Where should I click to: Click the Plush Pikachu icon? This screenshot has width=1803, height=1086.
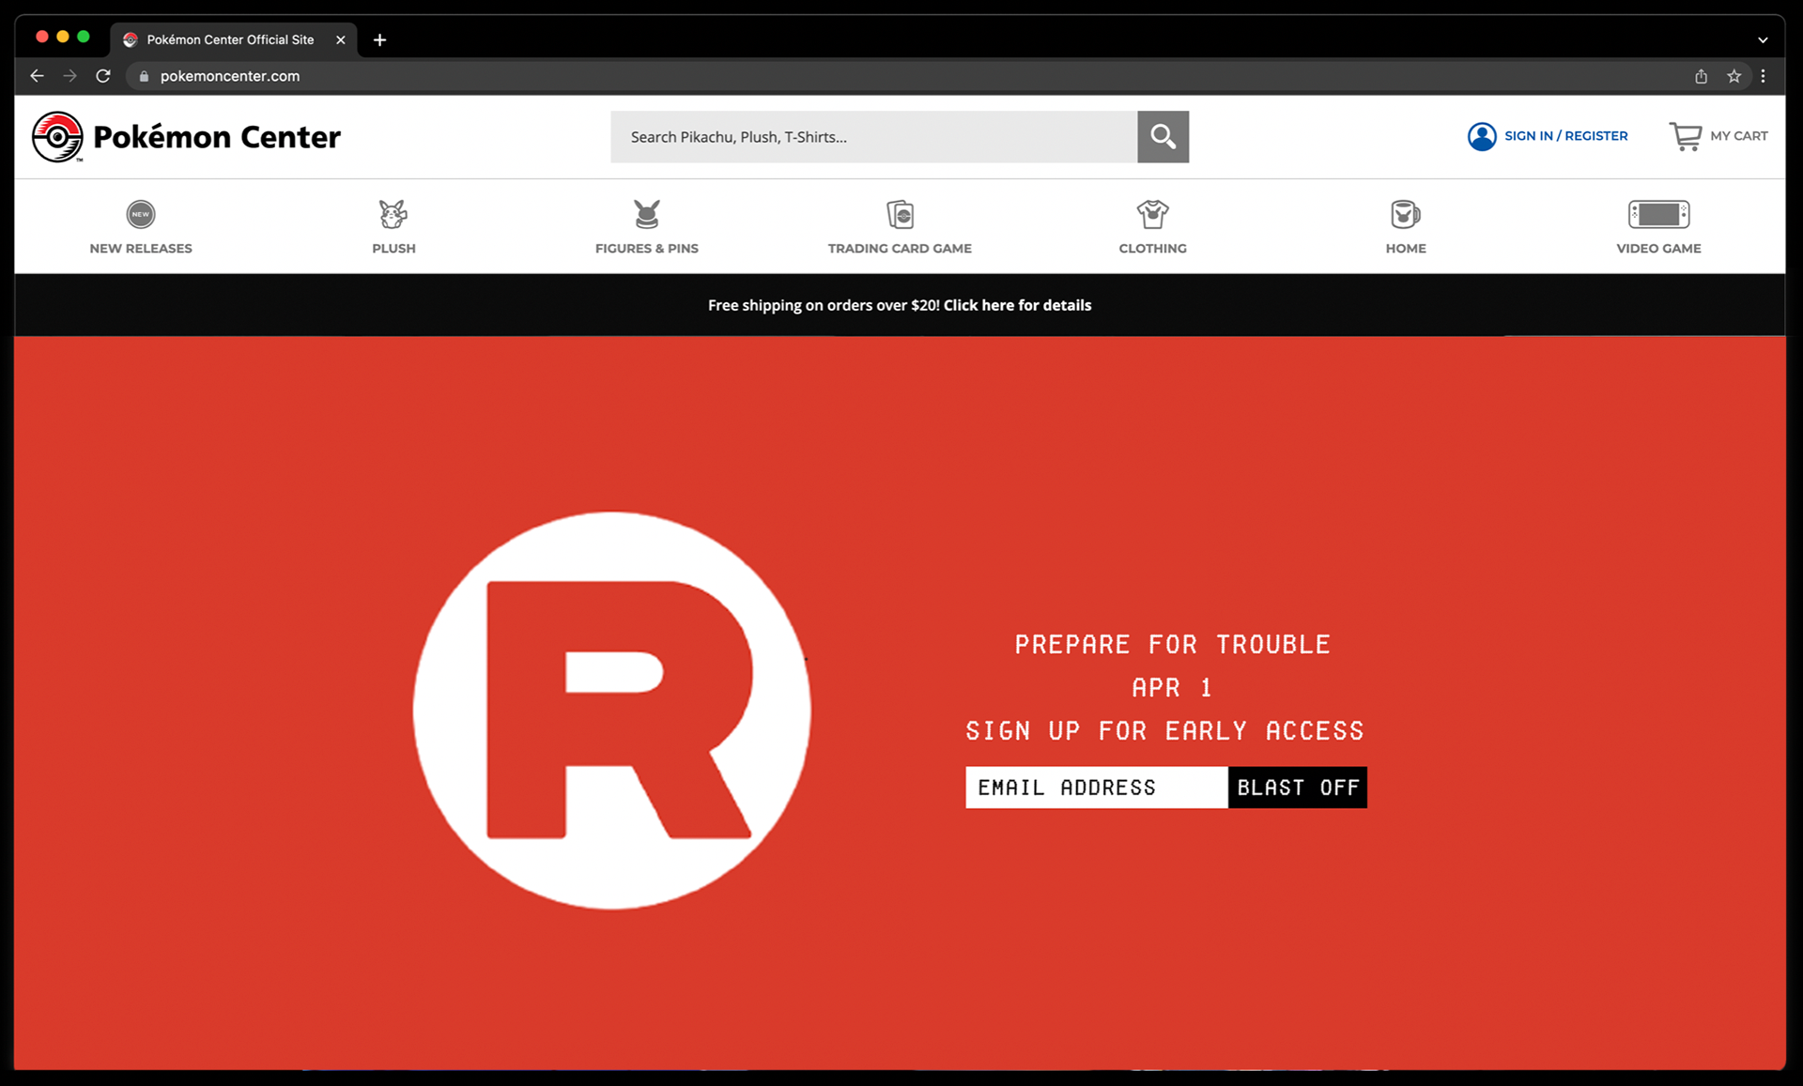pos(393,214)
